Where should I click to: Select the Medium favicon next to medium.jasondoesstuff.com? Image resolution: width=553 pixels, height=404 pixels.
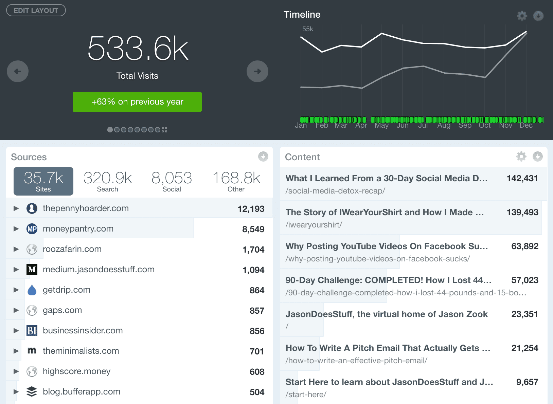pyautogui.click(x=32, y=269)
